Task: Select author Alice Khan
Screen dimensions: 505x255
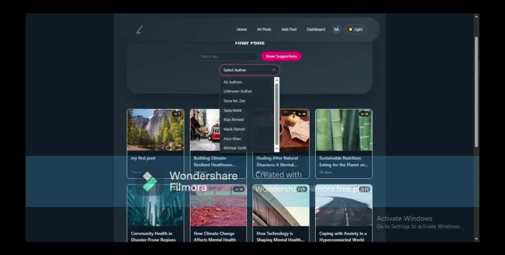Action: pos(232,138)
